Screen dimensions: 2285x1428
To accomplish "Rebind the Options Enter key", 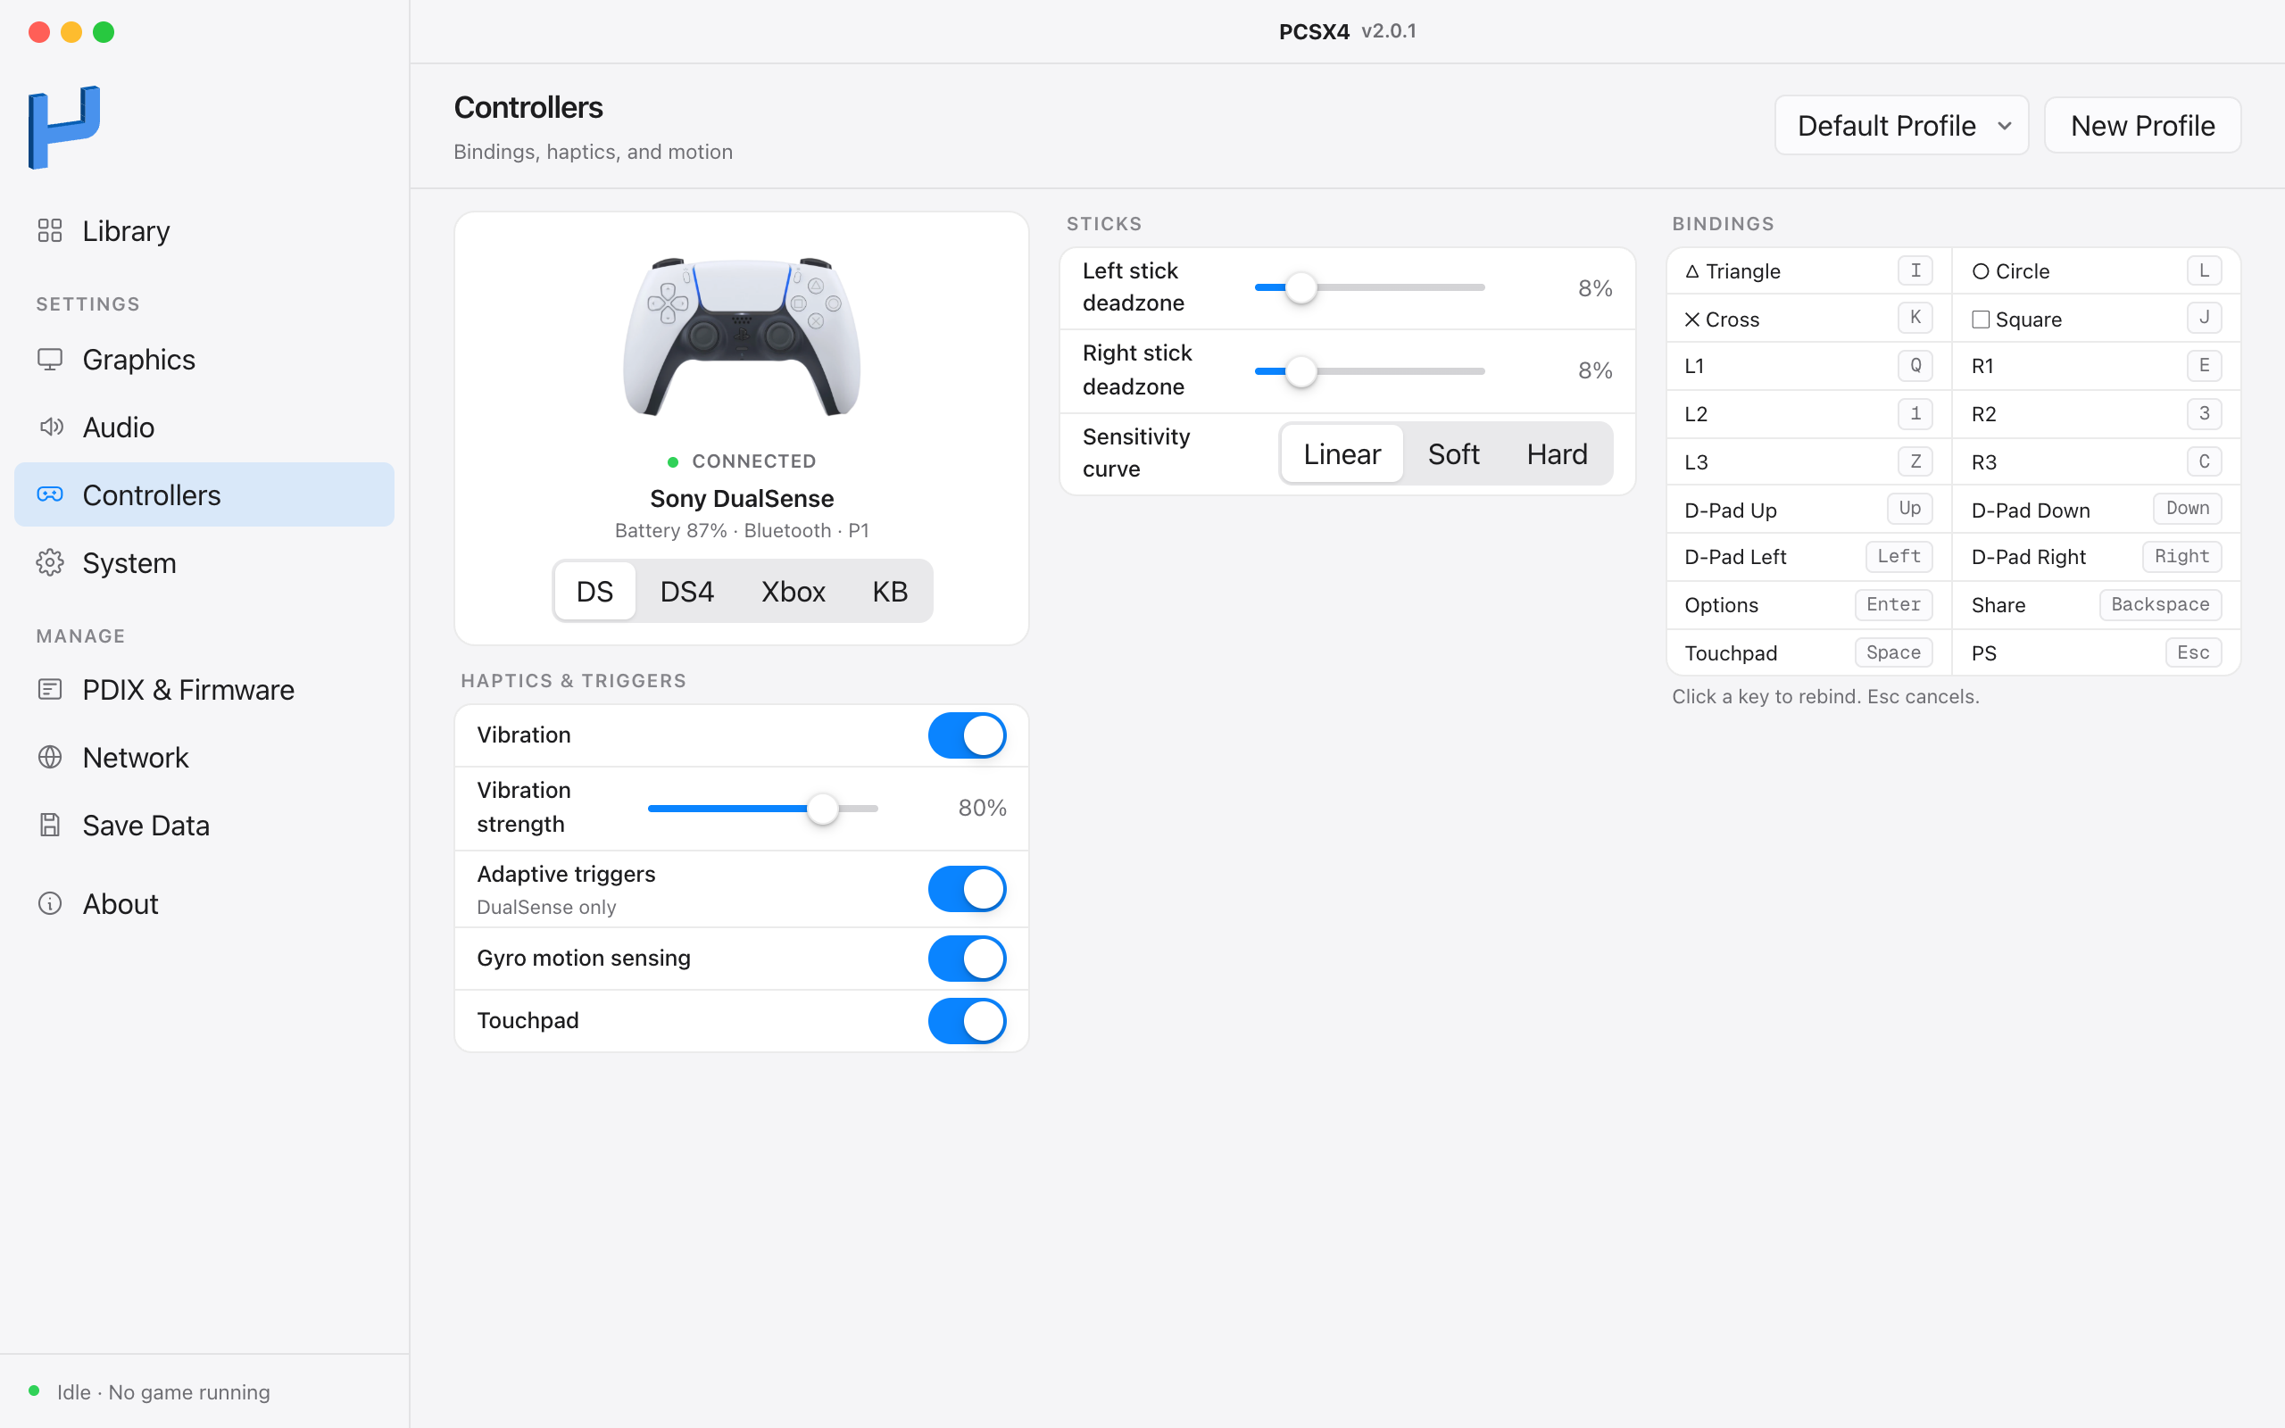I will [1893, 604].
